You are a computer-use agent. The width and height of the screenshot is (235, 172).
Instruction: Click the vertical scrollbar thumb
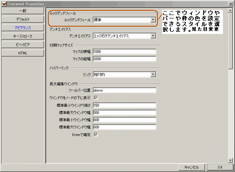coord(230,41)
